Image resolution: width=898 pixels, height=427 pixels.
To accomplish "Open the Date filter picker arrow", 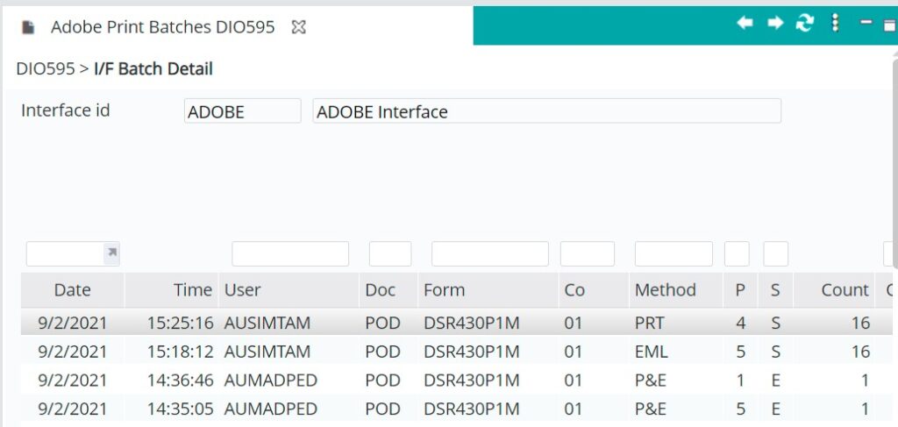I will click(x=112, y=253).
